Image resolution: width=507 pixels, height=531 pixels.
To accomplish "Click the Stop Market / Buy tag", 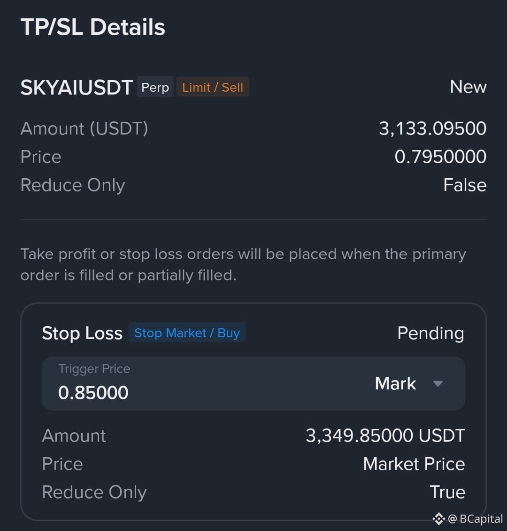I will pos(187,333).
